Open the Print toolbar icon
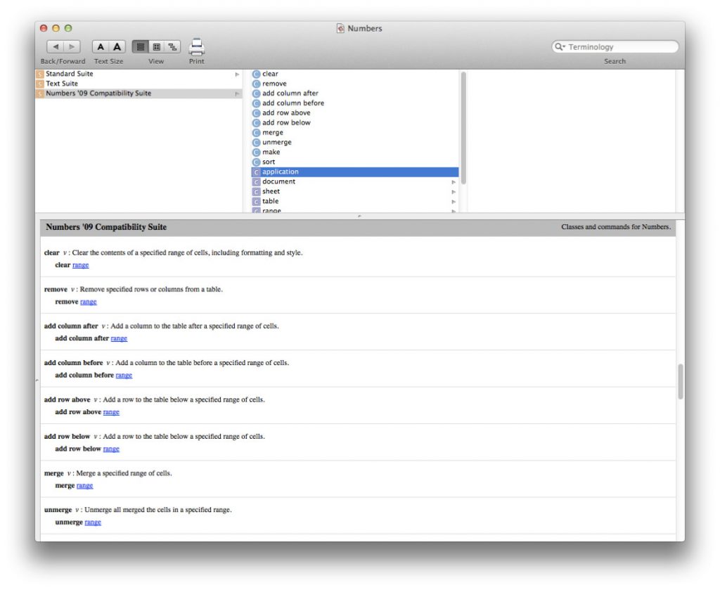 [196, 45]
